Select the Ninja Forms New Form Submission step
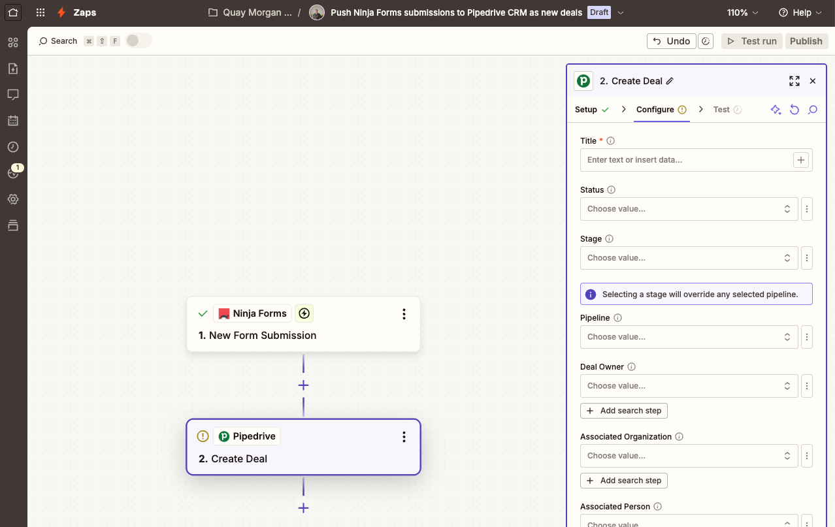The width and height of the screenshot is (835, 527). click(303, 325)
